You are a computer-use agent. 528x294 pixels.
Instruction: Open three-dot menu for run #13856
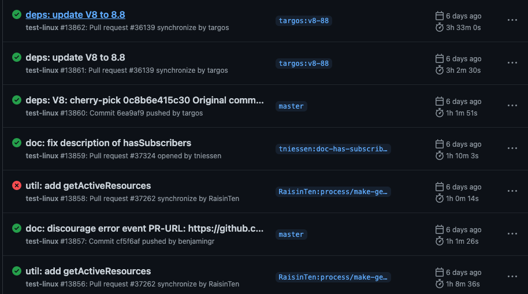point(512,277)
